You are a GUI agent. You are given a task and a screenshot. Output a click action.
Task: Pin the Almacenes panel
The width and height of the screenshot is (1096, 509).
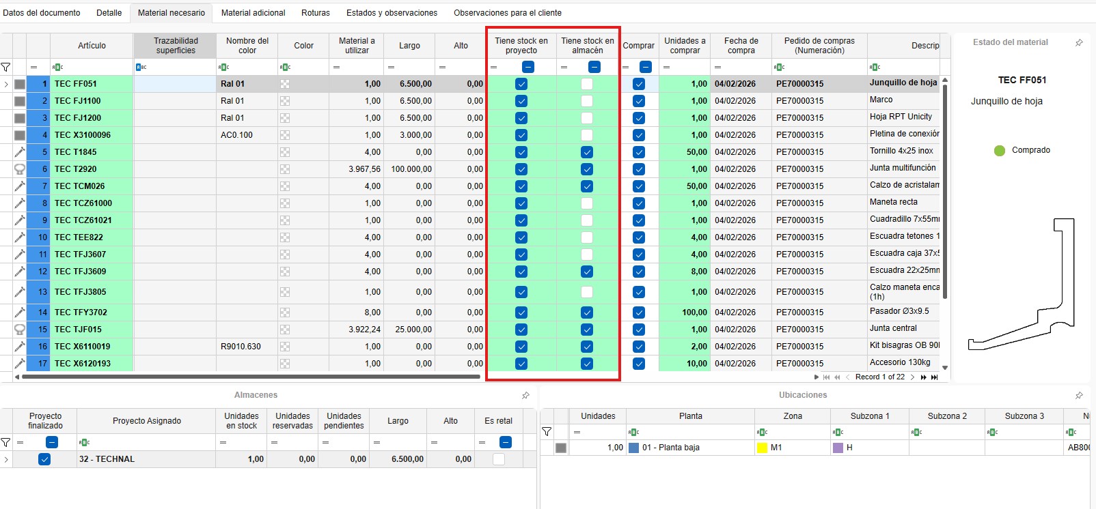[x=525, y=395]
